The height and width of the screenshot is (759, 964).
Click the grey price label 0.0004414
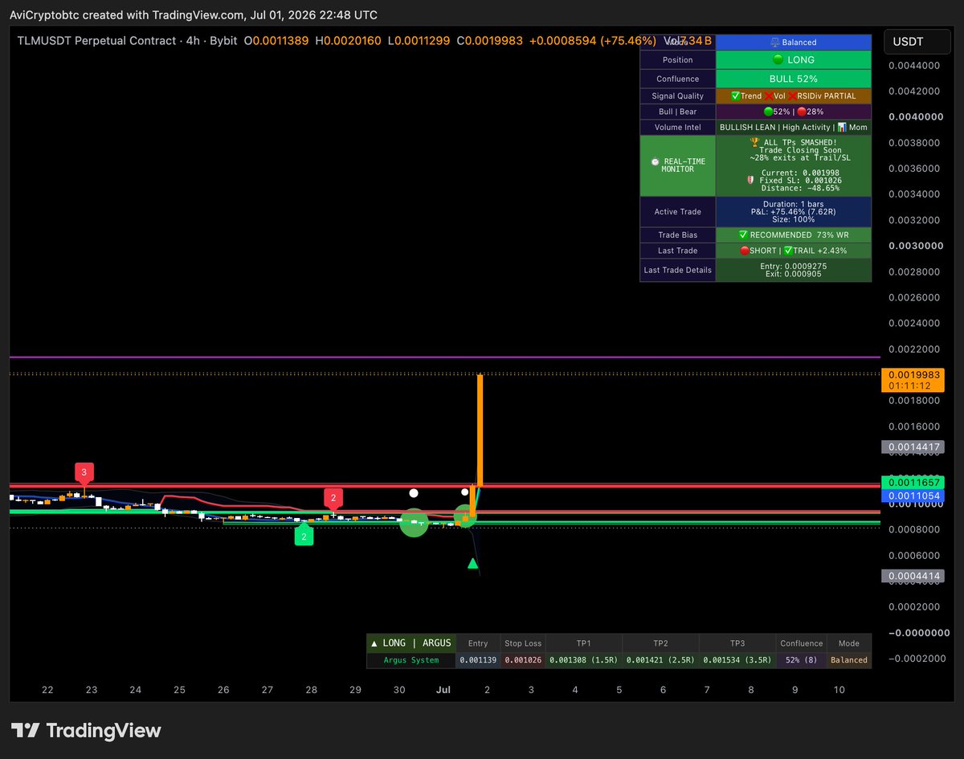point(915,576)
